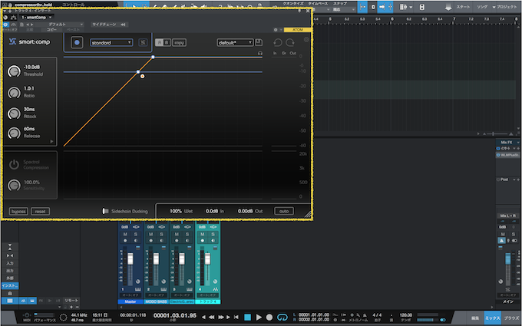
Task: Open the デフォルト preset dropdown
Action: 60,25
